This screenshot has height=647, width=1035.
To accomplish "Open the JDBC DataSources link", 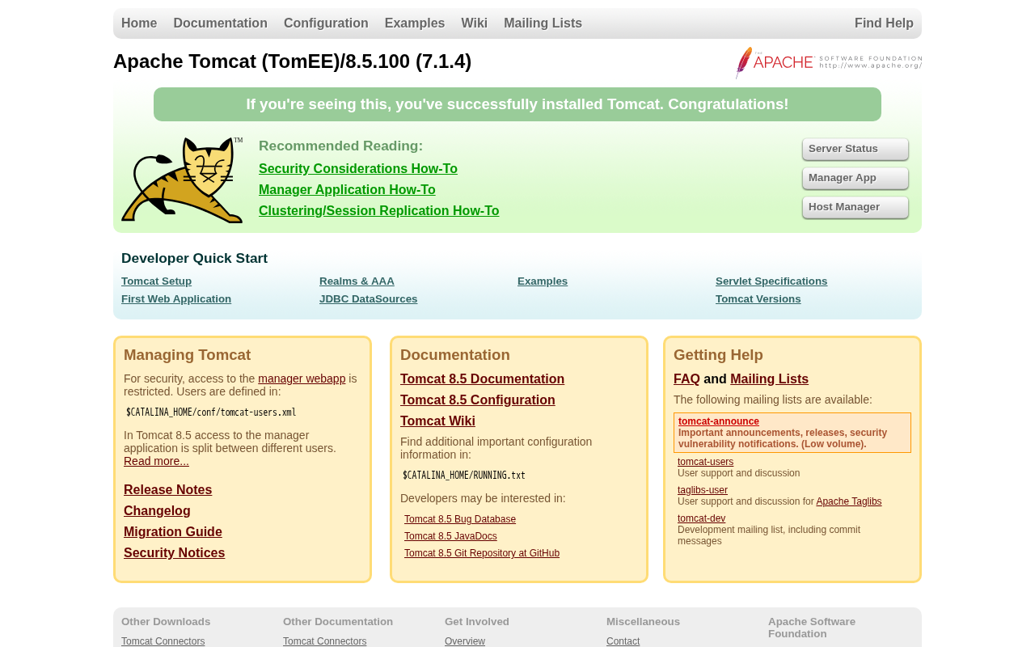I will click(368, 299).
